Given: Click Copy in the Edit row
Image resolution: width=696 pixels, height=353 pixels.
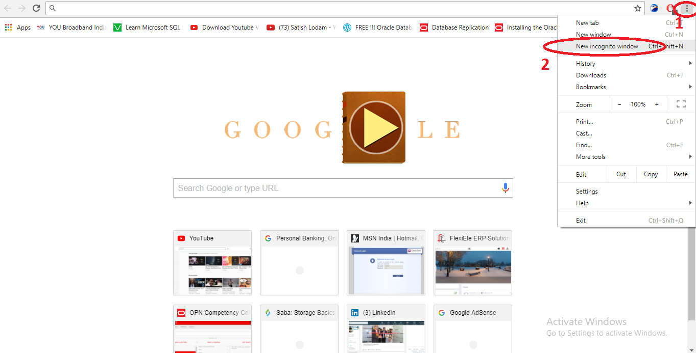Looking at the screenshot, I should [x=651, y=174].
